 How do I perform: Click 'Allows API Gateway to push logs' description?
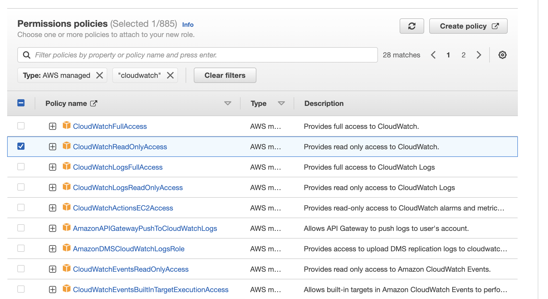tap(386, 228)
